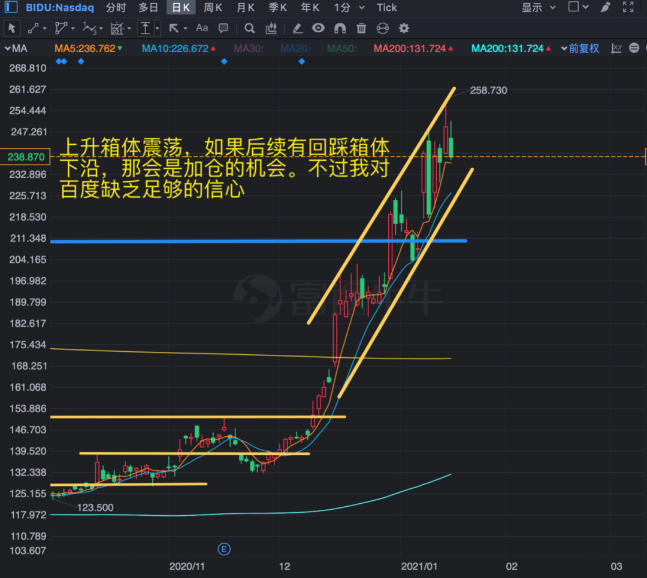The image size is (647, 578).
Task: Click the 02 month axis label
Action: 512,567
